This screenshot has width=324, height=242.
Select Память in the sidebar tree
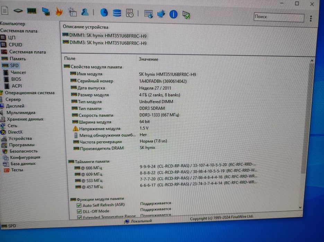[x=14, y=59]
